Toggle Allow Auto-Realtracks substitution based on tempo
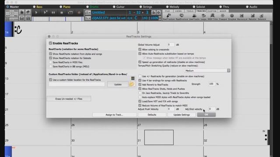Screen dimensions: 280x157 coord(140,54)
